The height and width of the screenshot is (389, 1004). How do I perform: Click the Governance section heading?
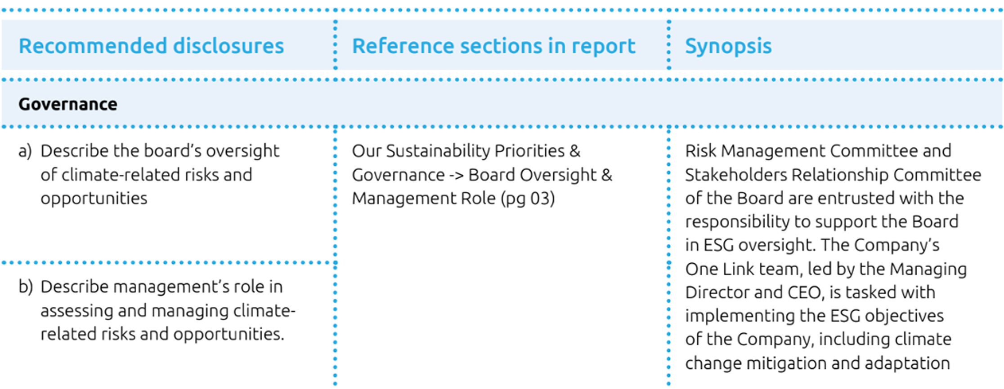(x=68, y=104)
